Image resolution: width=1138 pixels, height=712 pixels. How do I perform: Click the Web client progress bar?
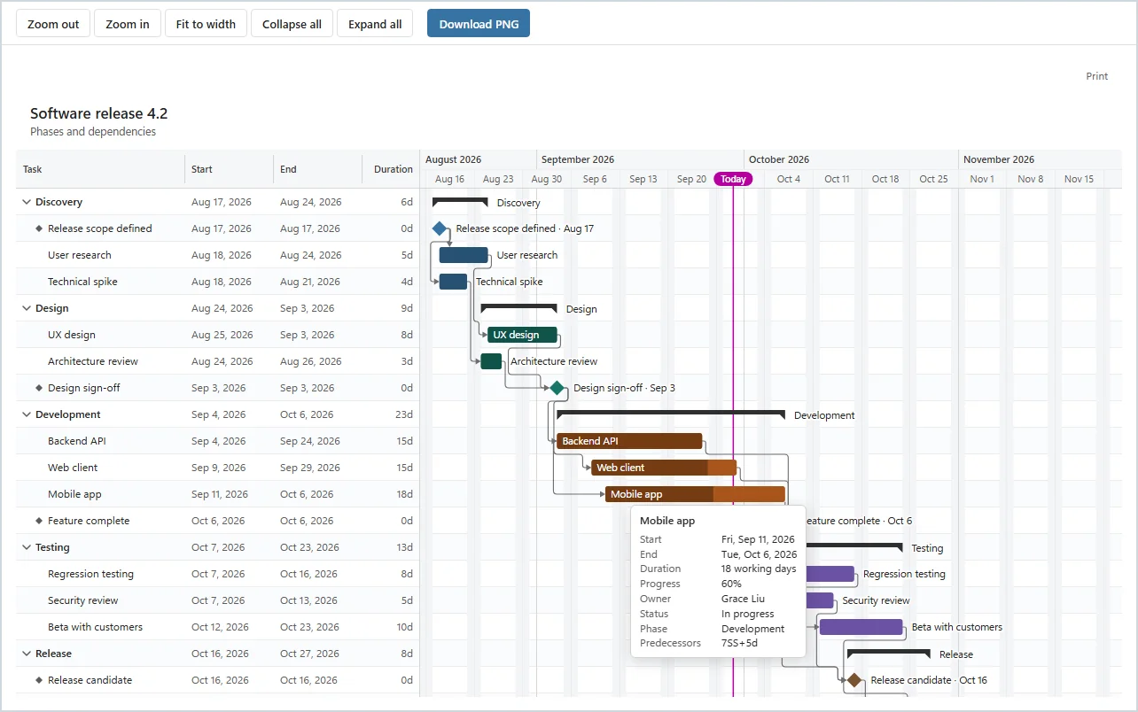(x=664, y=468)
